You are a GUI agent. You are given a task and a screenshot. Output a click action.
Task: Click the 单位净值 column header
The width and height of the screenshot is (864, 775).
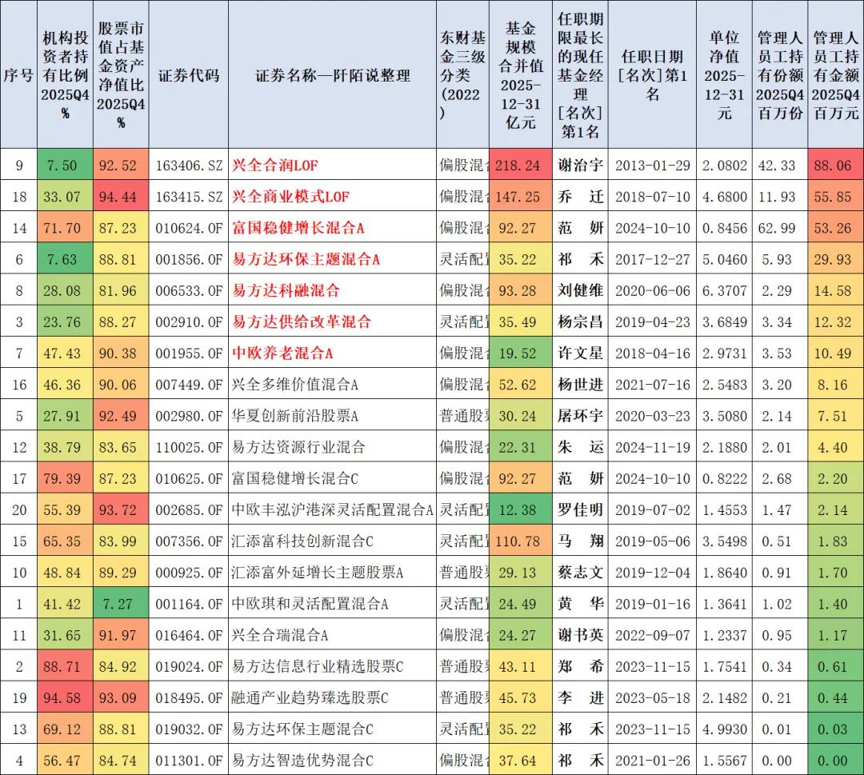(x=724, y=75)
